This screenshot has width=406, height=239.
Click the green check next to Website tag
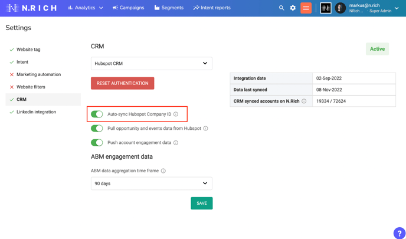tap(12, 50)
